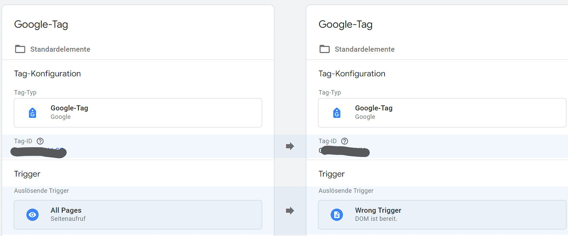Click 'Auslösende Trigger' label above All Pages
Viewport: 568px width, 236px height.
[x=42, y=191]
